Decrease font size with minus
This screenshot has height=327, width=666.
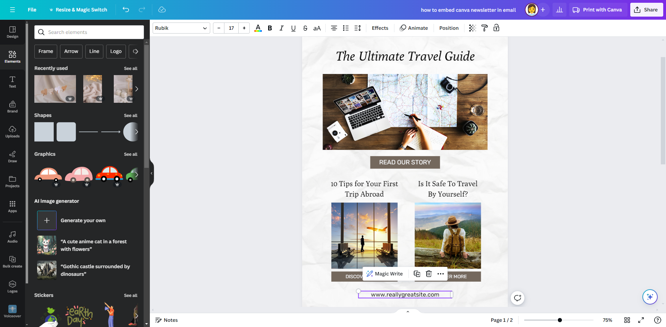[219, 28]
